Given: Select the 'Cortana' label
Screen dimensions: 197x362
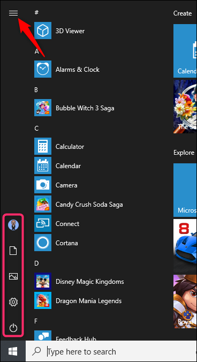Looking at the screenshot, I should pyautogui.click(x=67, y=243).
